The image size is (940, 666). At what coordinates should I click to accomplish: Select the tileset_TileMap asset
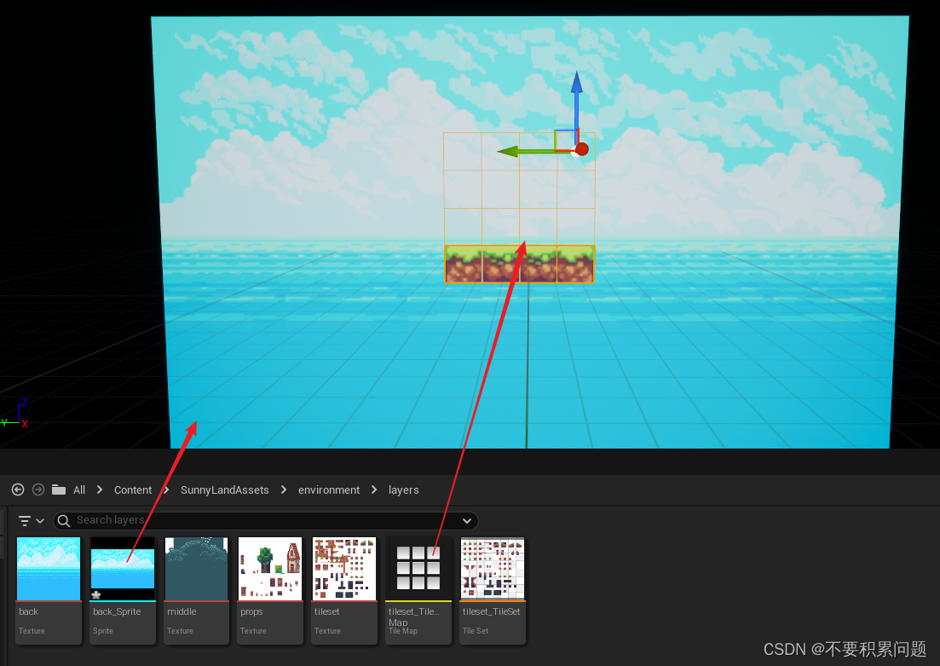(x=418, y=590)
